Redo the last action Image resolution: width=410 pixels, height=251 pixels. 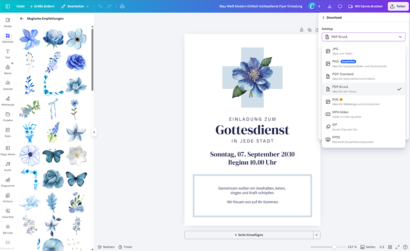click(x=110, y=6)
